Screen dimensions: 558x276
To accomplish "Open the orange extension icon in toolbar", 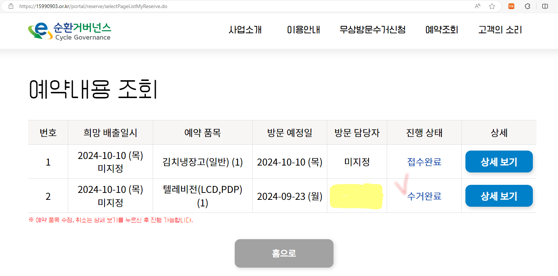I will 512,6.
